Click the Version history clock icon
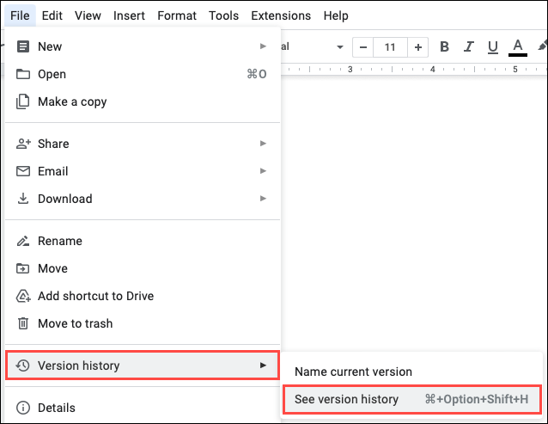548x424 pixels. click(22, 366)
